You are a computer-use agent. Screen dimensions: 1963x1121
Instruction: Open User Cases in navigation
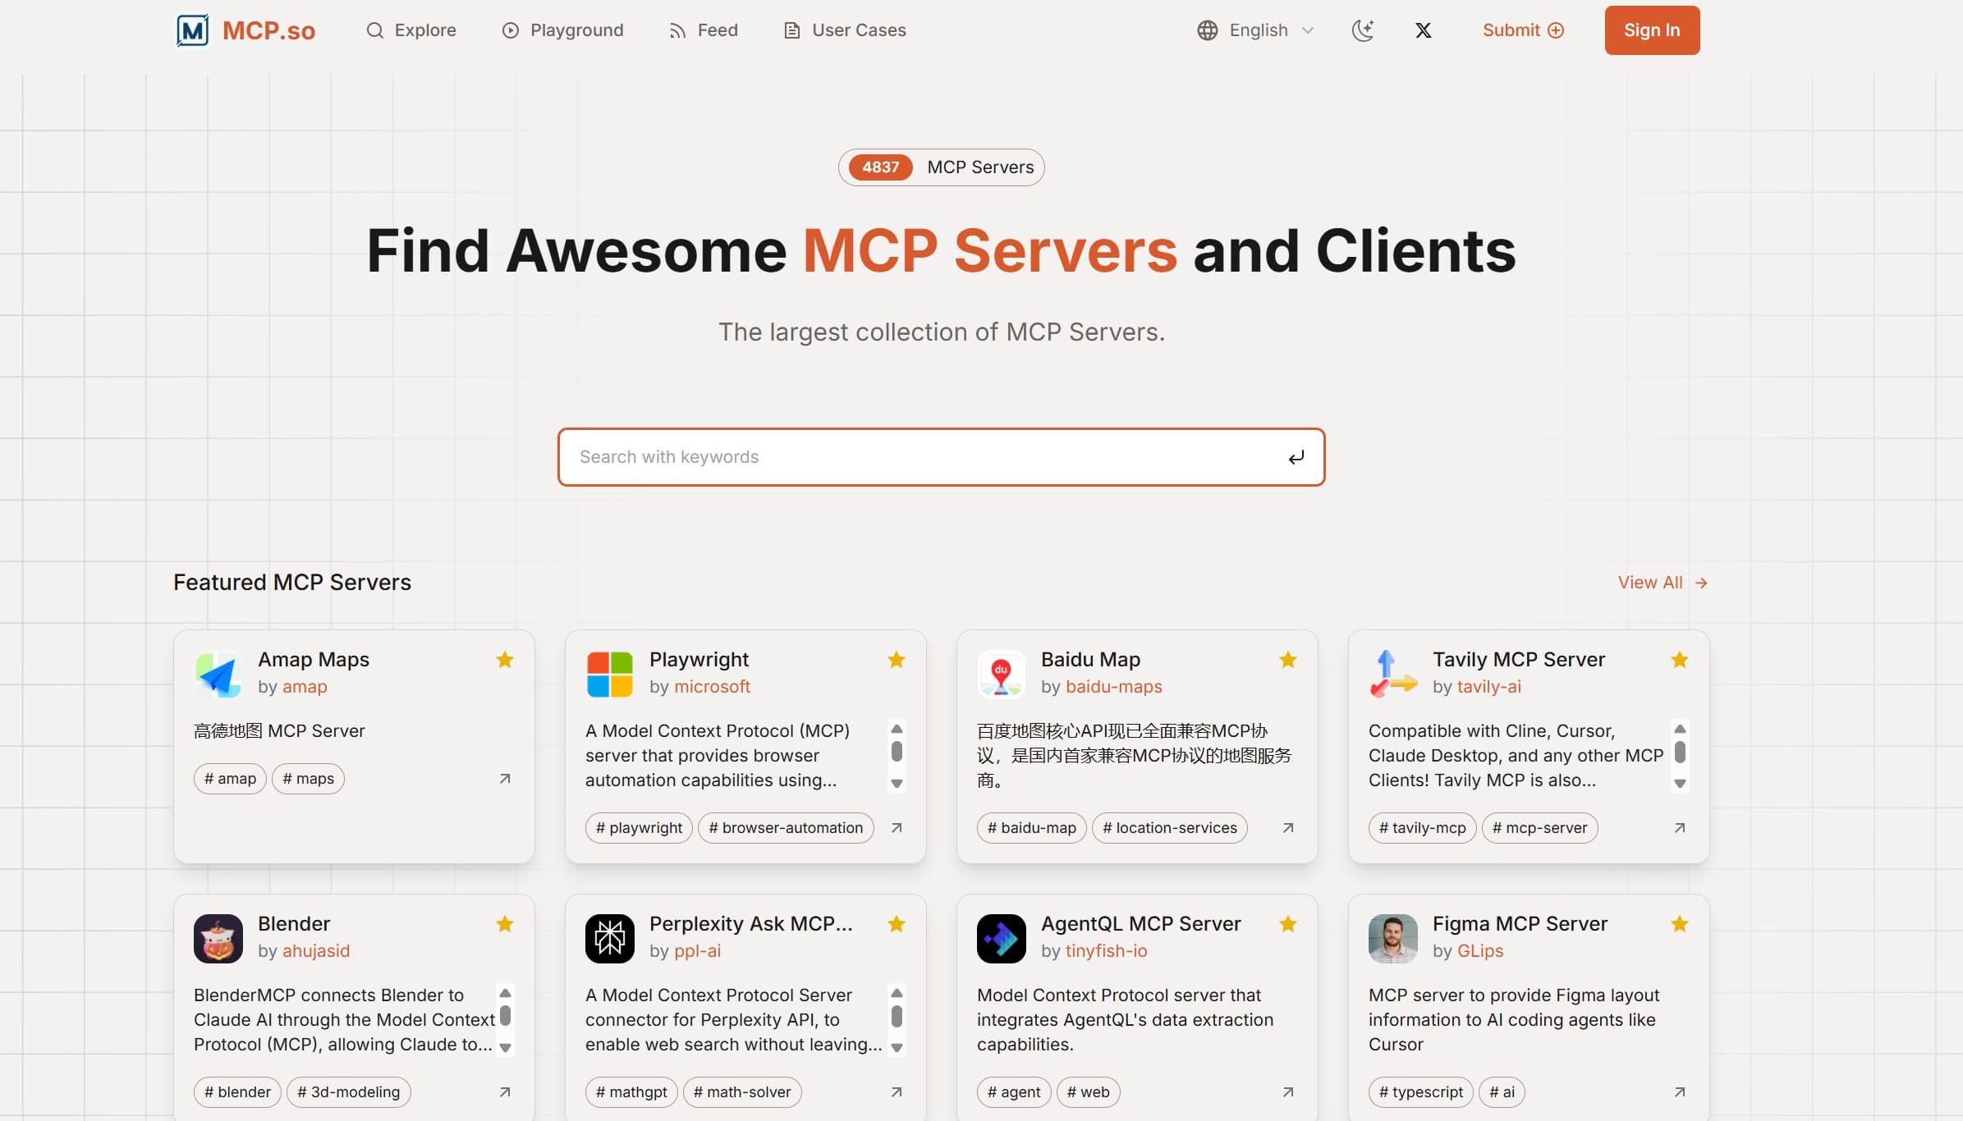pyautogui.click(x=845, y=30)
